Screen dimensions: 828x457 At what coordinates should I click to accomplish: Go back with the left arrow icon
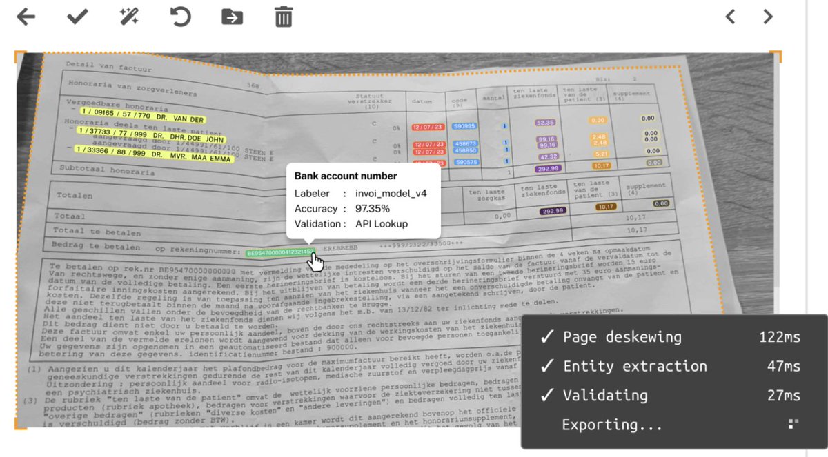[x=26, y=17]
